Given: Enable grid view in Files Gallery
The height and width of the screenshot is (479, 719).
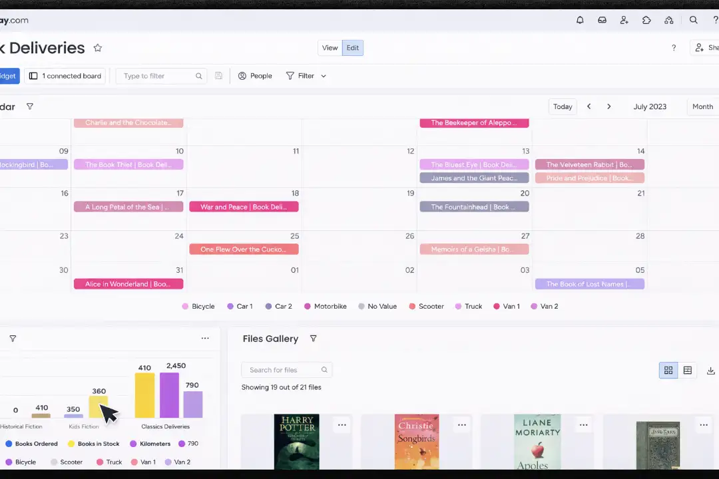Looking at the screenshot, I should (x=668, y=370).
